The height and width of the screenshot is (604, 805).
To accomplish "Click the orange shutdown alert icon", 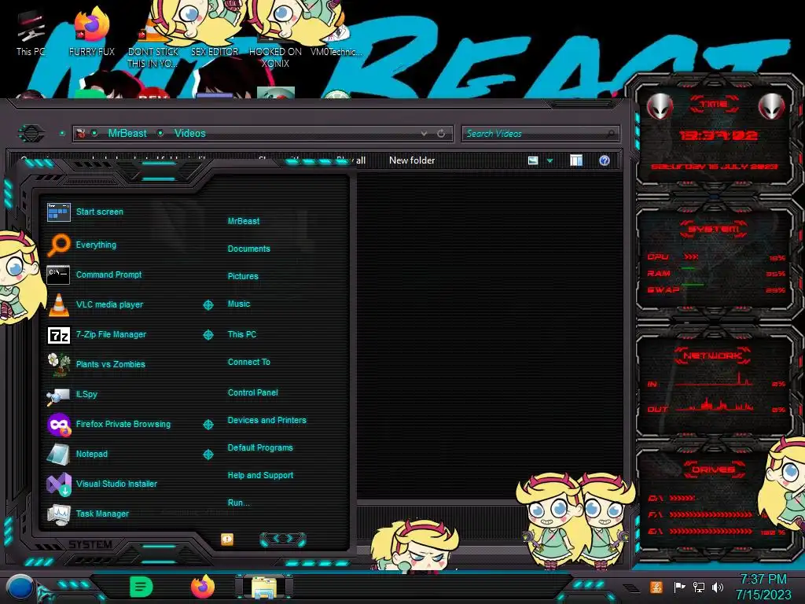I will (227, 539).
